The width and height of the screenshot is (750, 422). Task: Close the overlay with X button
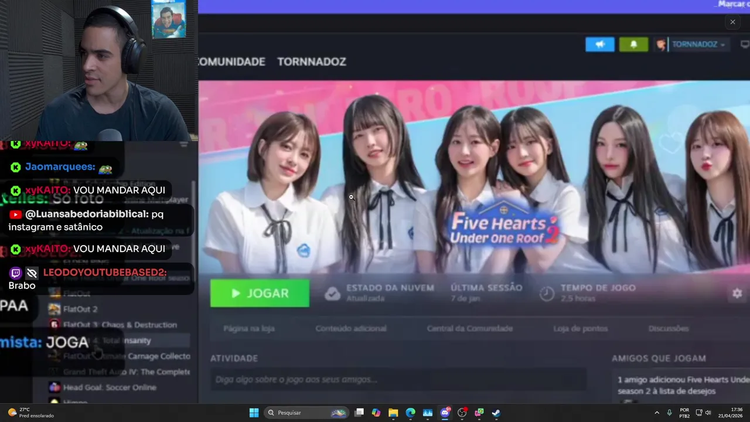coord(732,22)
